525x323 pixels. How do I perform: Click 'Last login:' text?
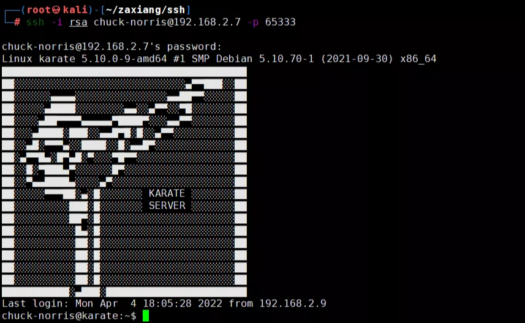coord(35,303)
